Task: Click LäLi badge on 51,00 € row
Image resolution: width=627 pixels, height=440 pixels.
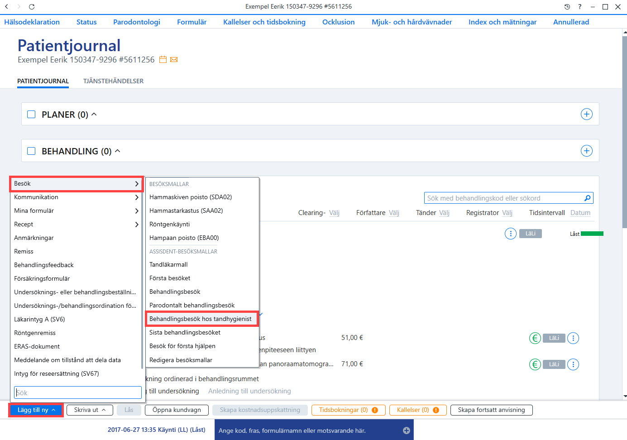Action: [x=554, y=338]
